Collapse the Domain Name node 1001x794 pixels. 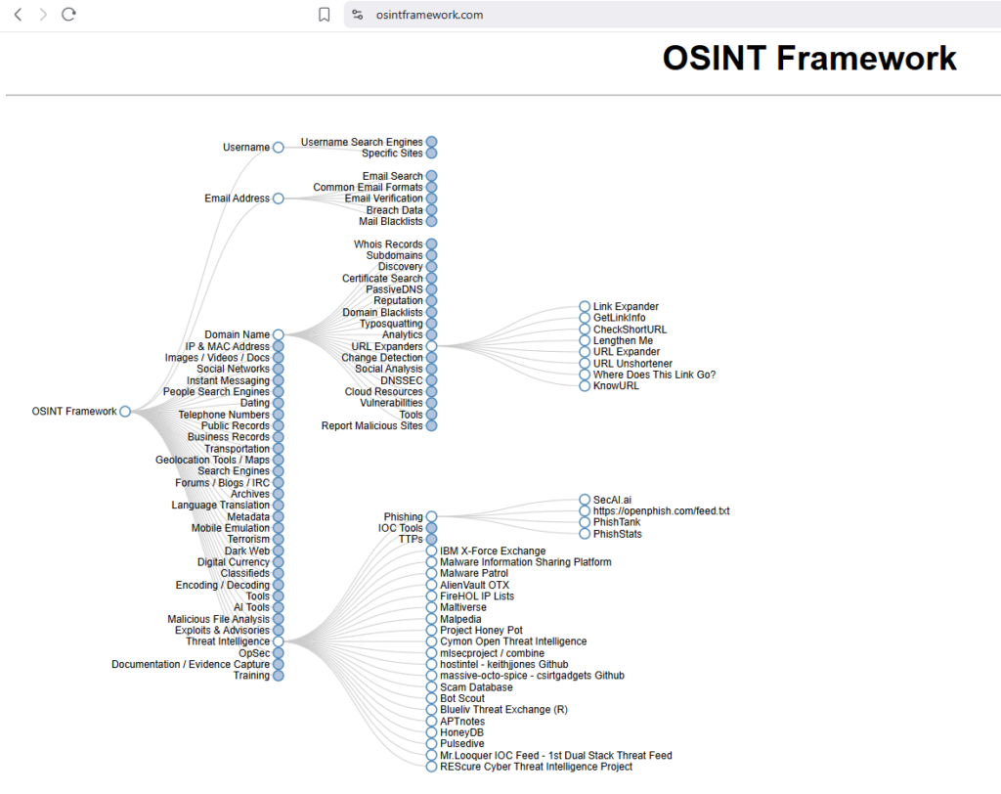coord(279,335)
